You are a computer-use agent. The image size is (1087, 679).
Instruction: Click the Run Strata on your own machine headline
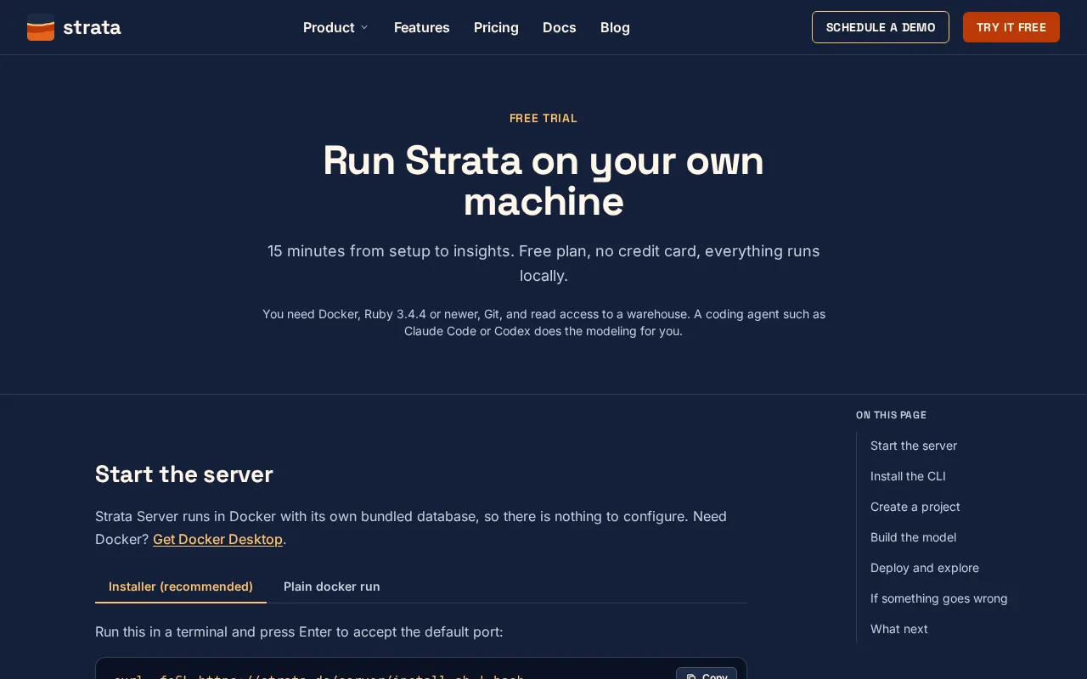pyautogui.click(x=543, y=181)
